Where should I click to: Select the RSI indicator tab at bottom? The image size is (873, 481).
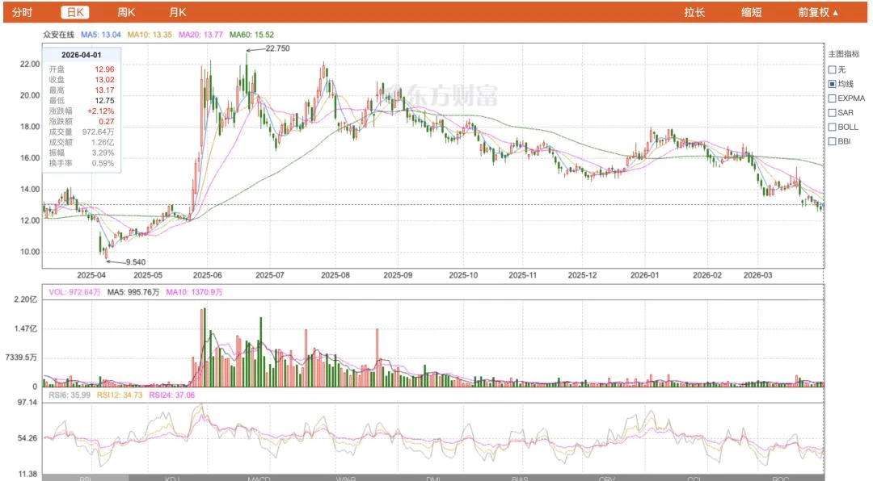point(85,478)
